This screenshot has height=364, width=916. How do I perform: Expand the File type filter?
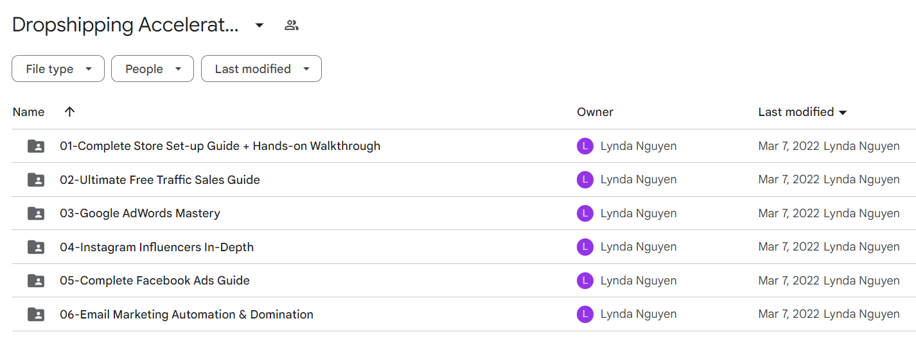point(58,69)
